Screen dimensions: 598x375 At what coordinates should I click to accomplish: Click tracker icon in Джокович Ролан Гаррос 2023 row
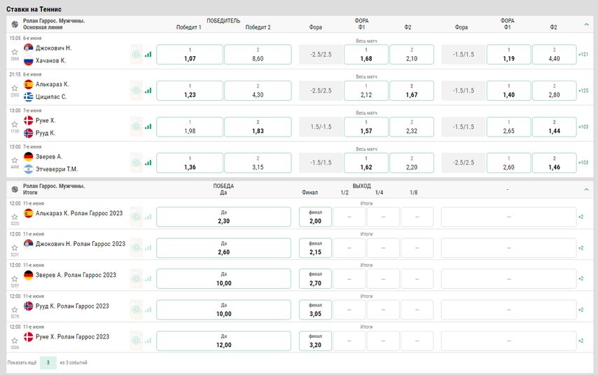(136, 248)
